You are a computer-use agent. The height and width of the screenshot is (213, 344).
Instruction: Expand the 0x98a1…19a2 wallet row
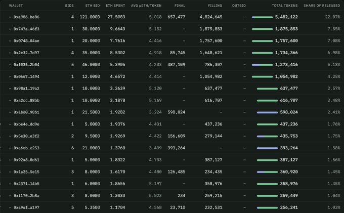point(10,89)
